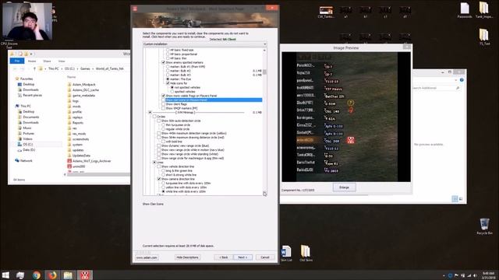The height and width of the screenshot is (280, 499).
Task: Toggle Circles group checkbox
Action: click(x=154, y=117)
